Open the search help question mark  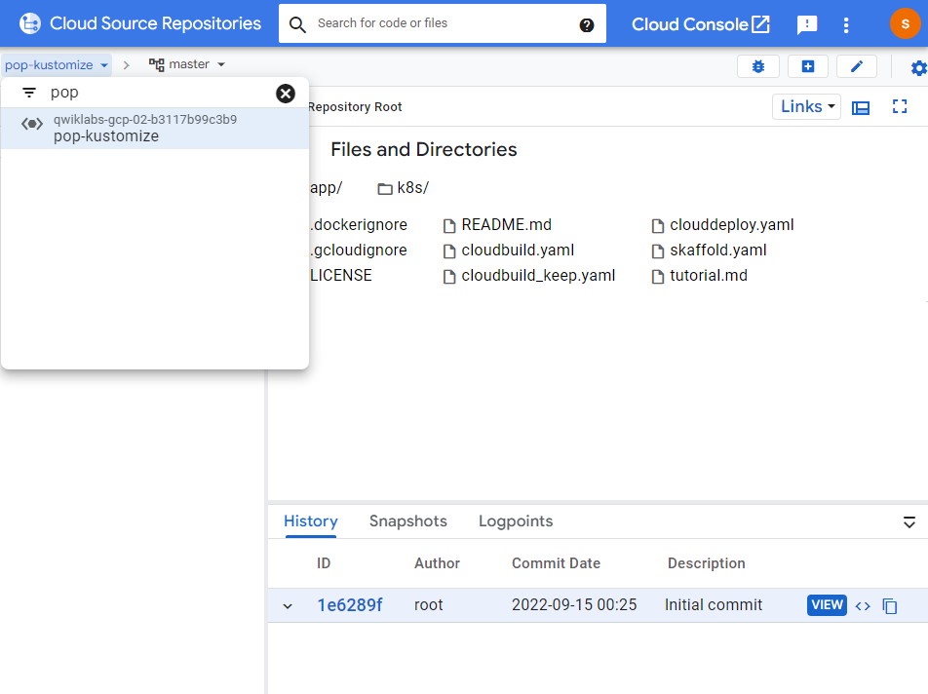[x=587, y=24]
